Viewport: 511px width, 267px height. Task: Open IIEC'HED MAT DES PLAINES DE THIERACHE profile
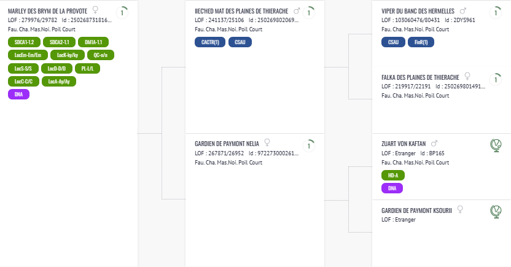(241, 11)
